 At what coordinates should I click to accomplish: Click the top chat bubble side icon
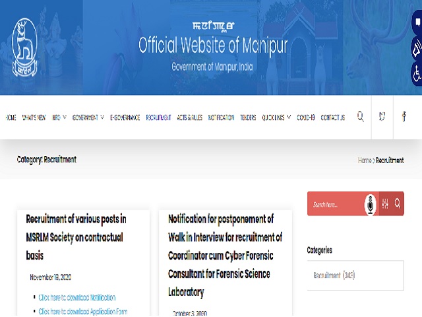coord(417,22)
